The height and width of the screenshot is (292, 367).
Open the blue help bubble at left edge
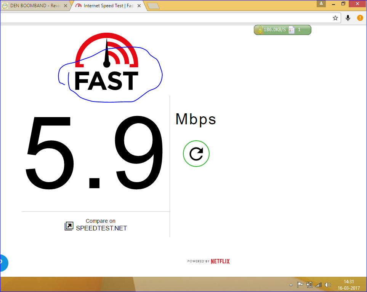point(3,263)
